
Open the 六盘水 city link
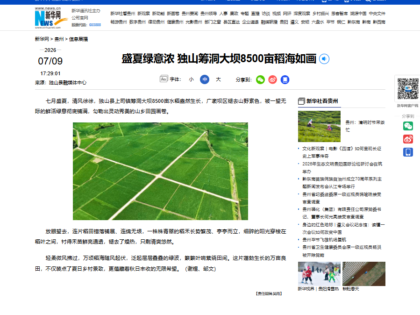pos(318,22)
